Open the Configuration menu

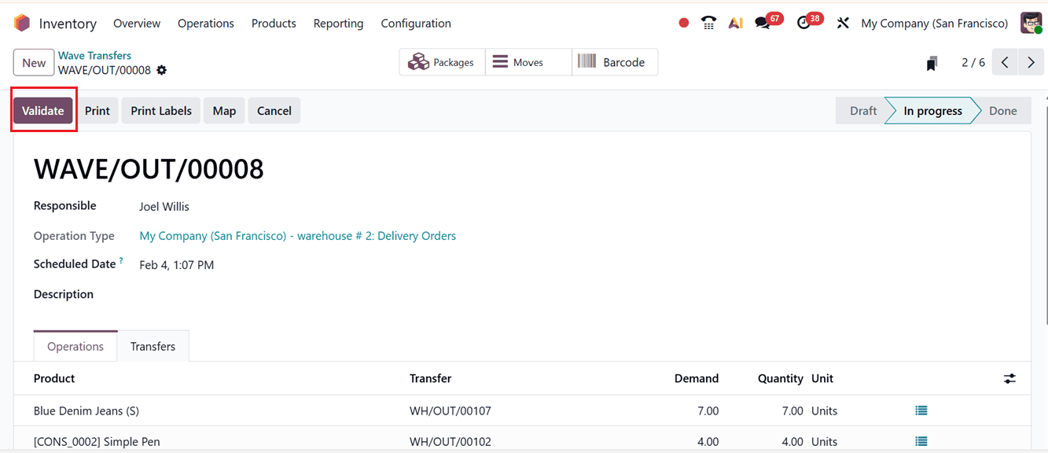coord(415,24)
